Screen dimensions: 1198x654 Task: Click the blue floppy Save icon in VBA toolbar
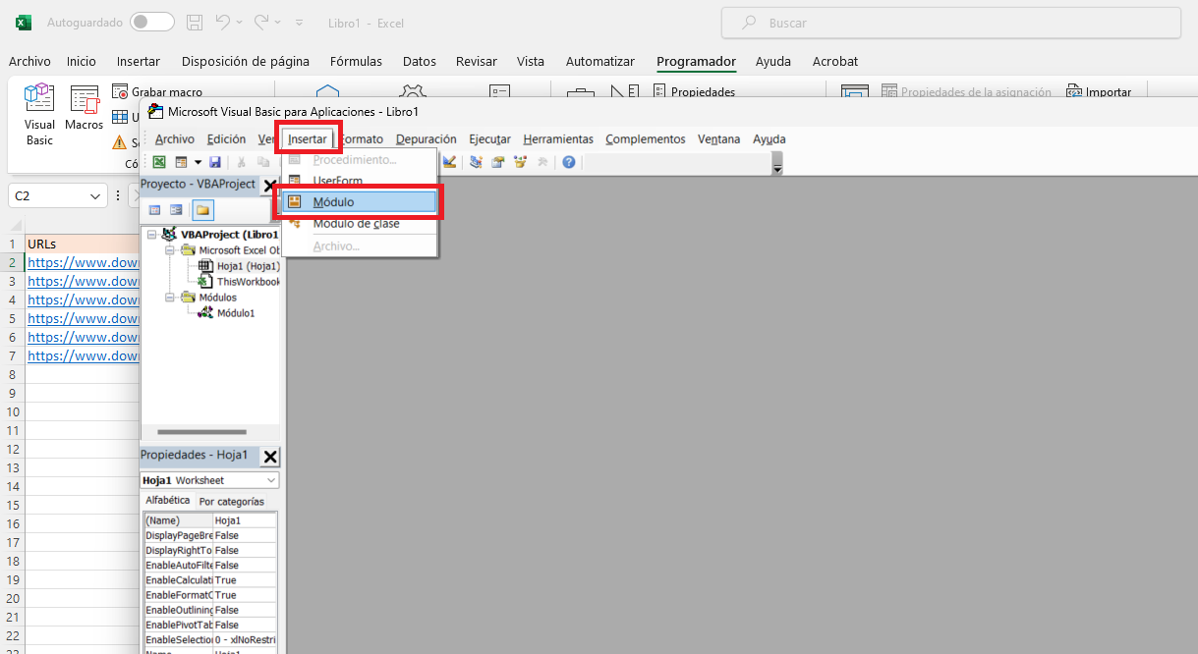tap(215, 162)
